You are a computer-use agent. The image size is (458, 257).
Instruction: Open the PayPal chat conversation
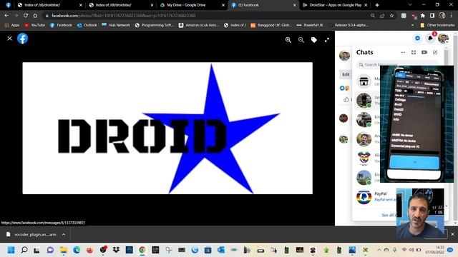(376, 197)
